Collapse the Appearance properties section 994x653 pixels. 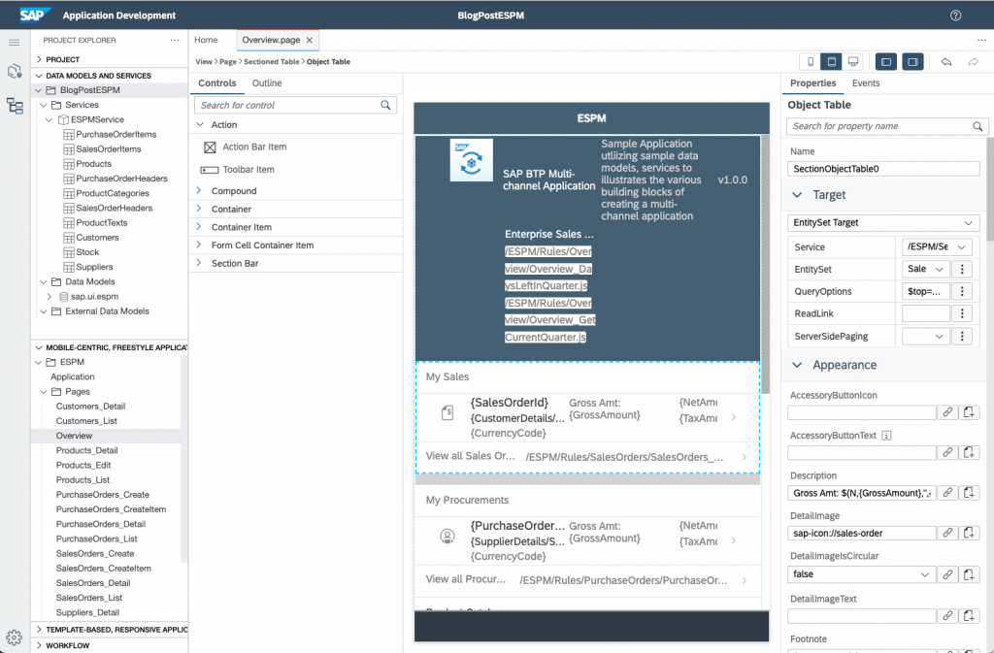tap(798, 366)
